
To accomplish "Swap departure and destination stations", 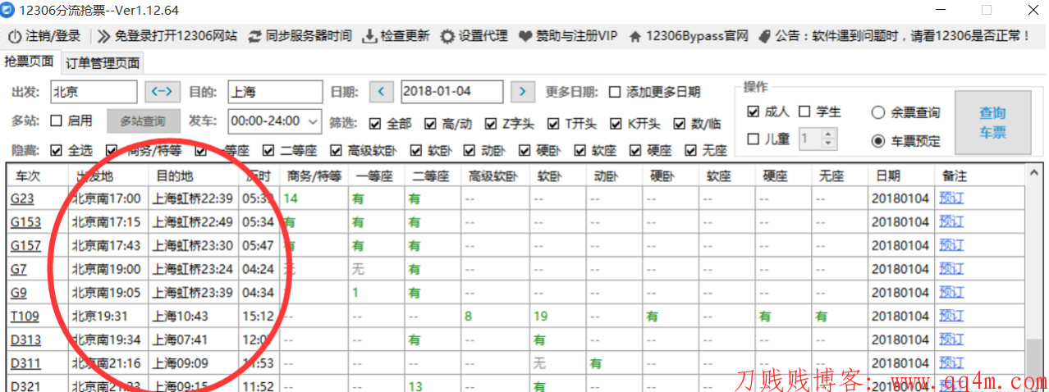I will 163,91.
